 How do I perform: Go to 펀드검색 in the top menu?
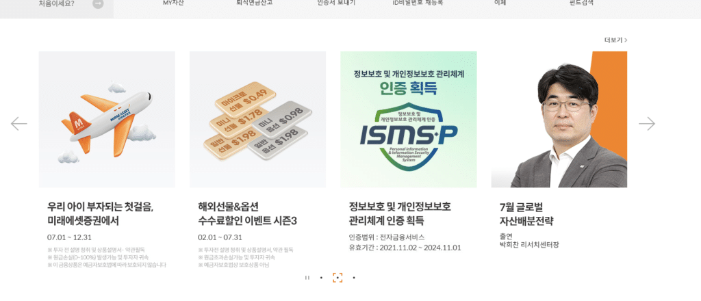click(582, 3)
